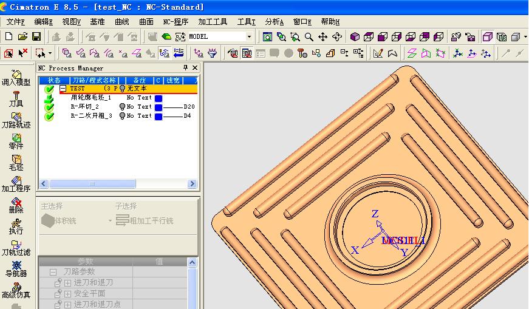Viewport: 529px width, 309px height.
Task: Click blue color swatch of R-二次开粗_3
Action: tap(159, 117)
